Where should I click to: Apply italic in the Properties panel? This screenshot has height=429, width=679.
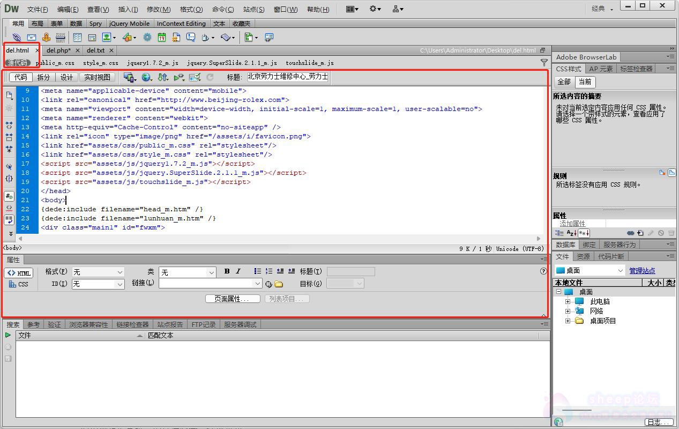click(x=238, y=271)
